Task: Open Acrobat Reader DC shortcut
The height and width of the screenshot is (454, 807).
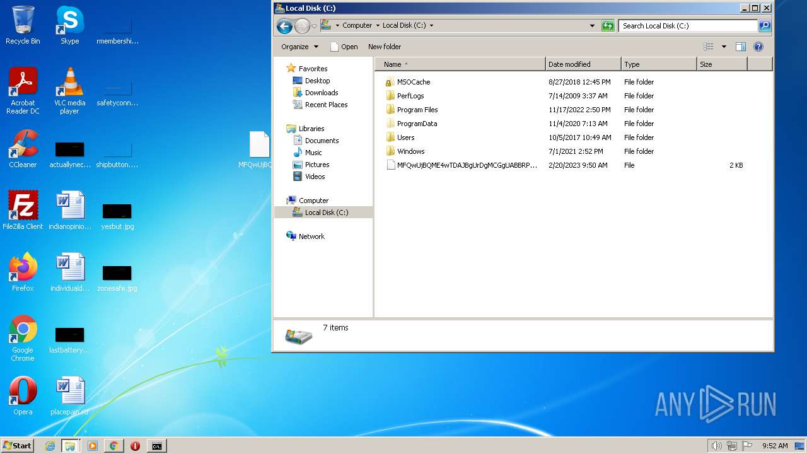Action: click(x=23, y=91)
